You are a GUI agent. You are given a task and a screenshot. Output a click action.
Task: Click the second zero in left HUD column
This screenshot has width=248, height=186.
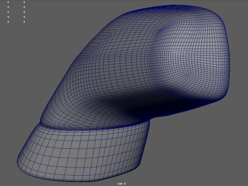pos(8,7)
